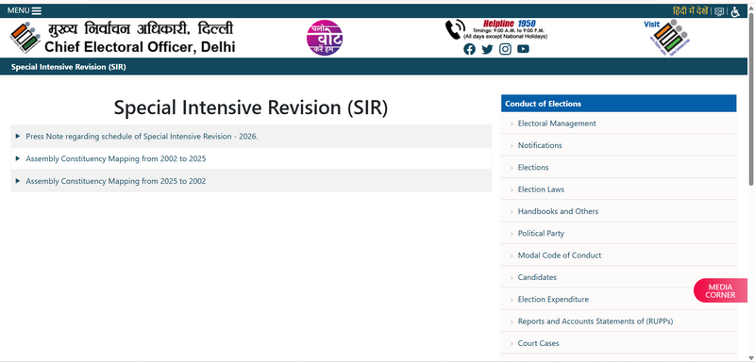Click the Helpline 1950 phone icon
Screen dimensions: 755x362
[x=455, y=30]
